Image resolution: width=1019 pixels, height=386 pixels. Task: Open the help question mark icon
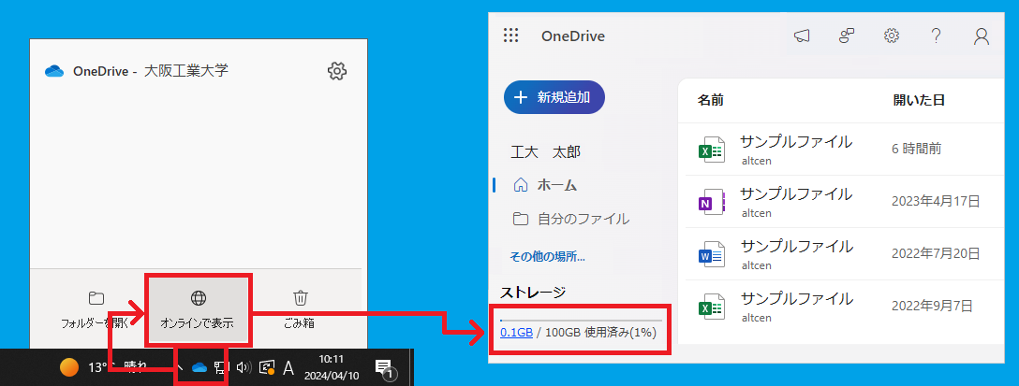(x=936, y=36)
